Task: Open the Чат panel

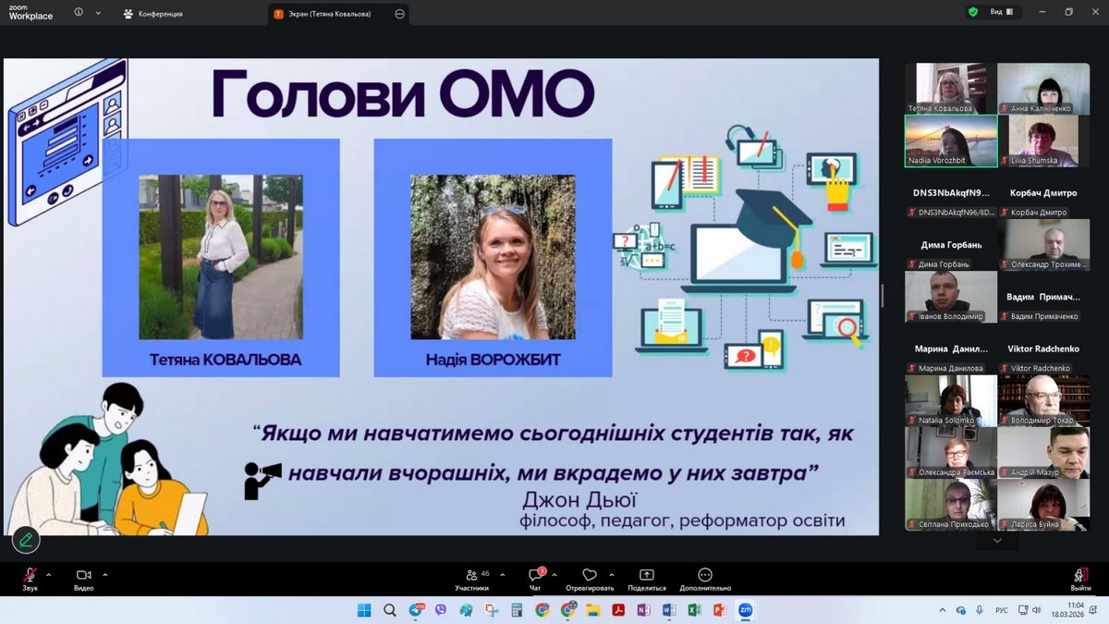Action: coord(535,578)
